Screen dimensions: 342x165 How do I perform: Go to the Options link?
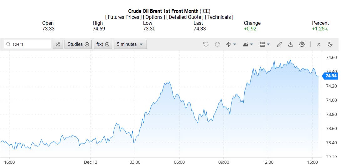click(x=154, y=17)
